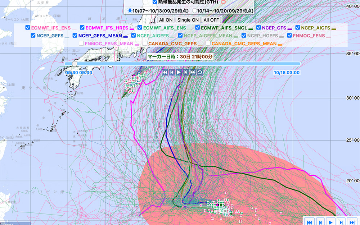Deselect the FNMOC_FENS model
Screen dimensions: 360x225
(x=289, y=36)
